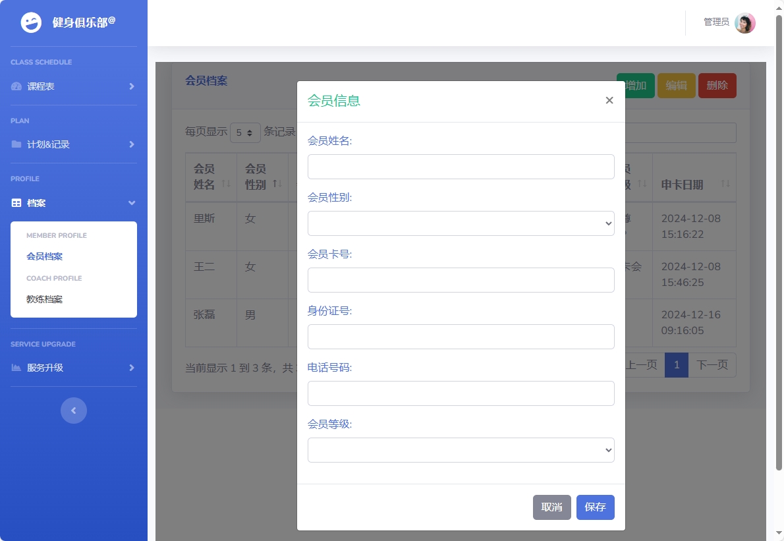The width and height of the screenshot is (784, 541).
Task: Close the 会员信息 dialog with the × button
Action: point(609,100)
